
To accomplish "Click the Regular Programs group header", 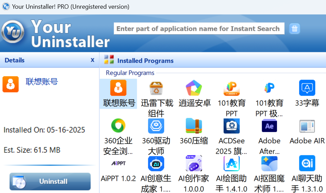I will point(130,73).
